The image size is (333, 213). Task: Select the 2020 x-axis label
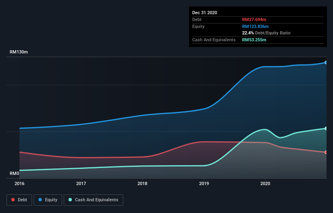(265, 183)
